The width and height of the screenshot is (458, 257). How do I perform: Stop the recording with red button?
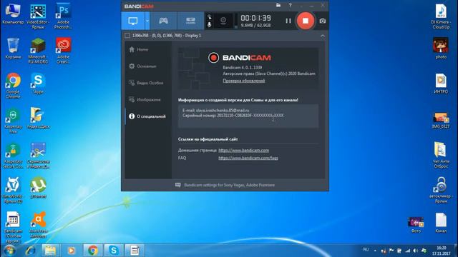(306, 21)
